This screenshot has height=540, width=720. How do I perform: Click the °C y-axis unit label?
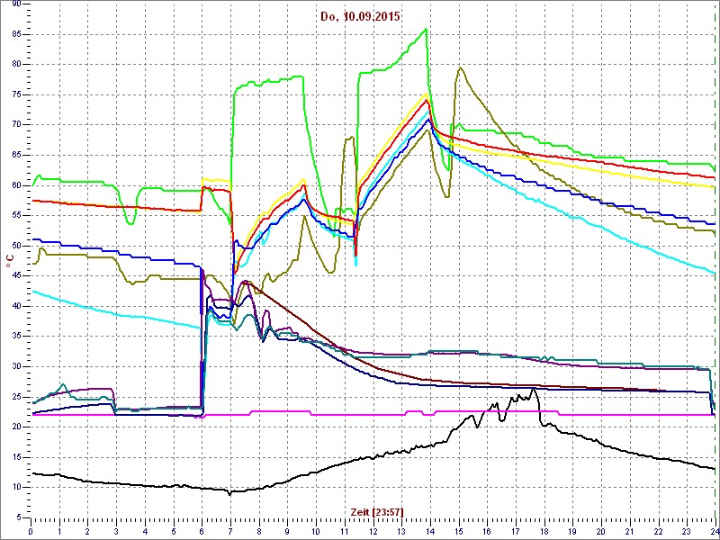(10, 261)
